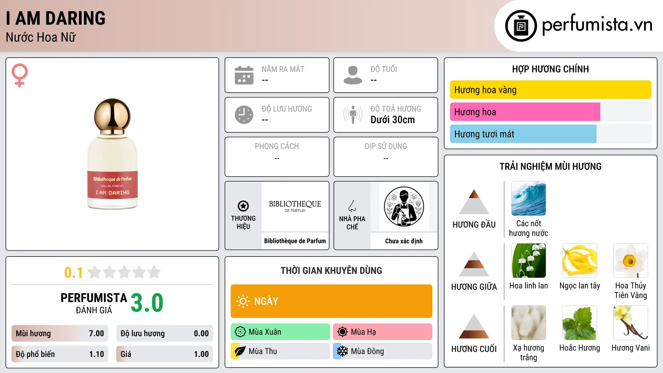Click the perfumer silhouette illustration
663x373 pixels.
coord(404,207)
